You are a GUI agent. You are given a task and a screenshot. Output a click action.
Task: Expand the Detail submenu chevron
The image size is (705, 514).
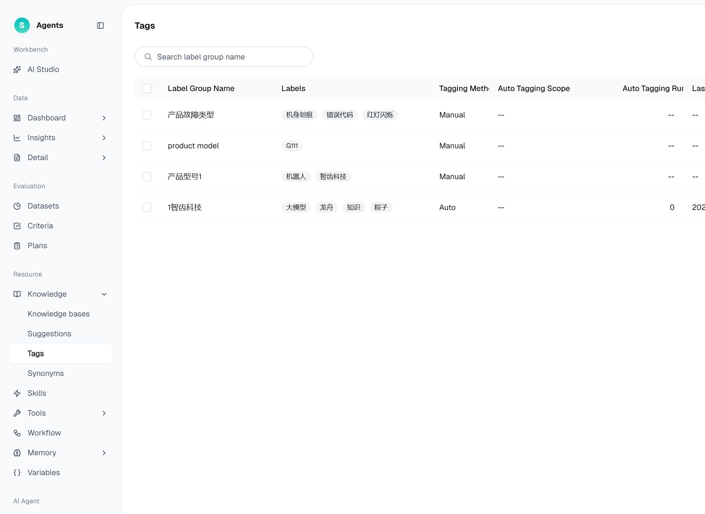(x=104, y=158)
